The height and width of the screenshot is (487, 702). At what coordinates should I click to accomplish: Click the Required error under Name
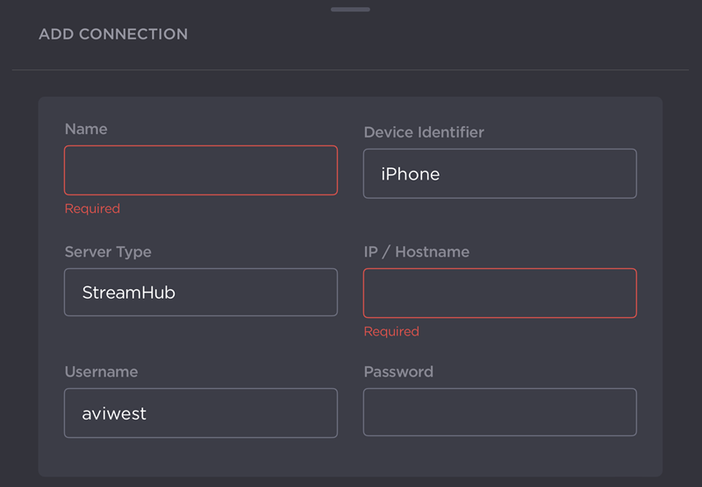[x=92, y=208]
